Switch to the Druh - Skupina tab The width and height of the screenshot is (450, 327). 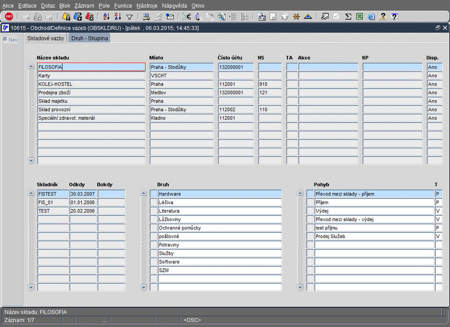(x=89, y=38)
